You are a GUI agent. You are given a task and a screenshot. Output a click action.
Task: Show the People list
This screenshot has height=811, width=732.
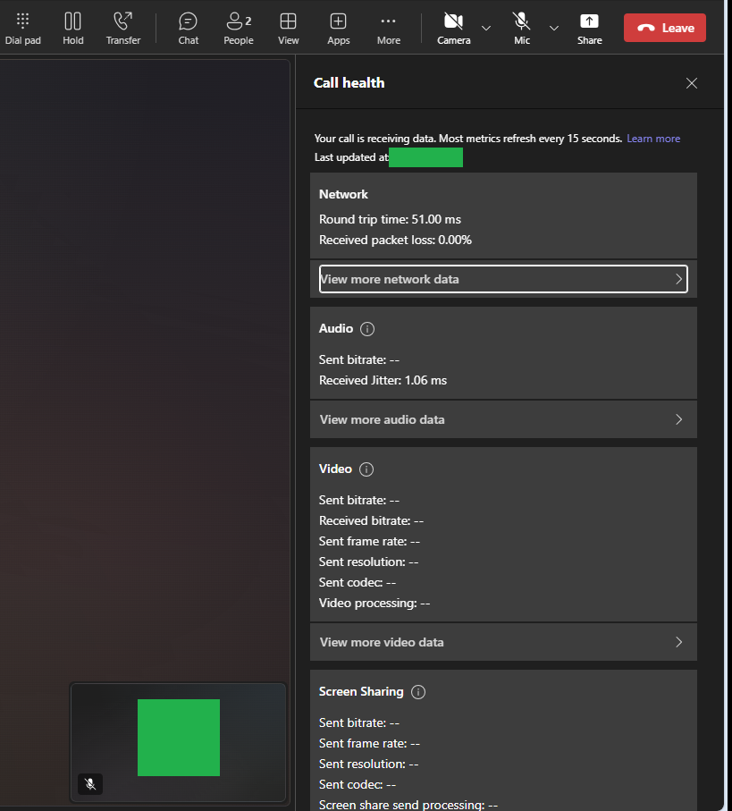pos(239,29)
